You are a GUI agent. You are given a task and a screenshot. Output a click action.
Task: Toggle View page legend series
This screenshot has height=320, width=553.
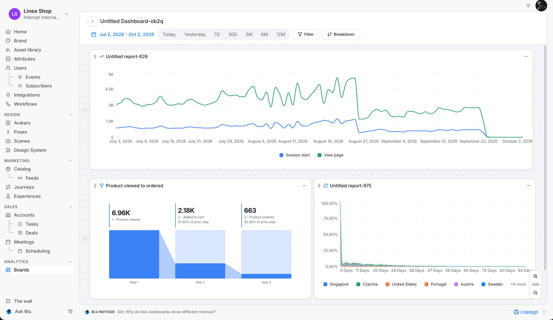(330, 155)
